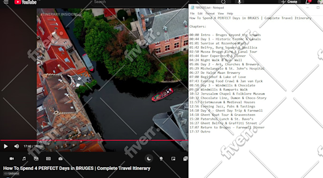Click the '12:56 Evening Jazz' line
This screenshot has width=323, height=178.
pos(222,107)
